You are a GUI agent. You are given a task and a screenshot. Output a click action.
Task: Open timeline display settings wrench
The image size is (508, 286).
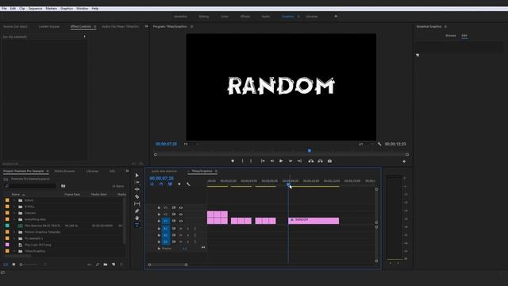coord(188,184)
